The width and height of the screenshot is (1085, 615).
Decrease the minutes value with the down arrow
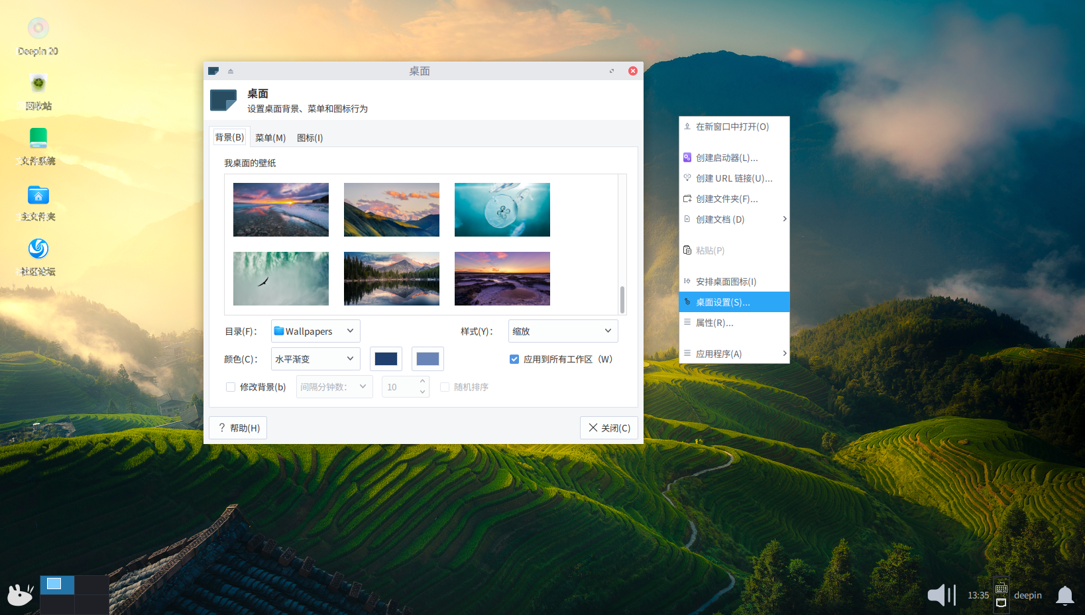(422, 392)
